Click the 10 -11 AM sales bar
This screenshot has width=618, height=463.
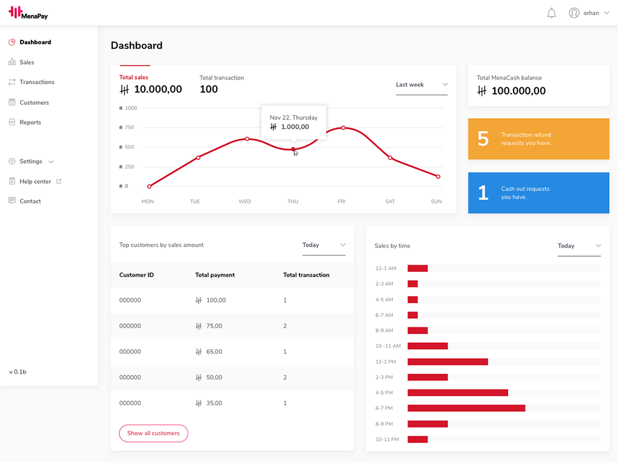428,346
